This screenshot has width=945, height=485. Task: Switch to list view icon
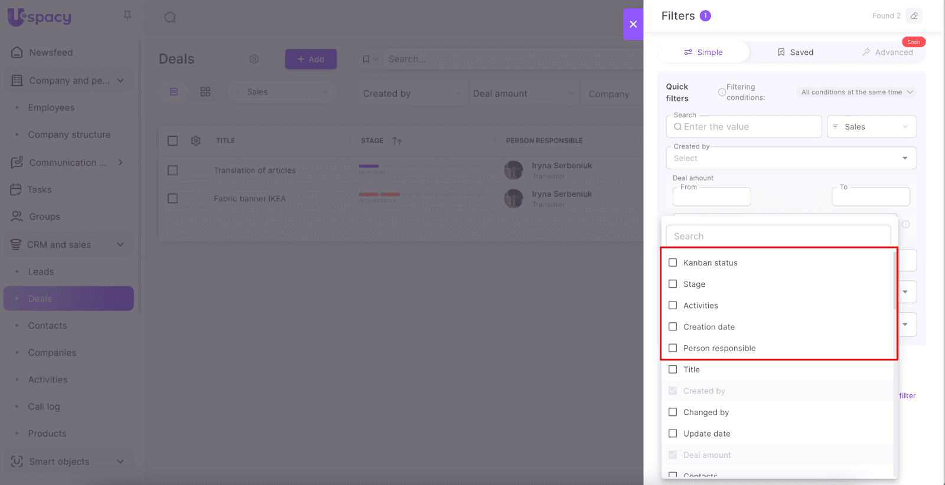click(x=174, y=92)
